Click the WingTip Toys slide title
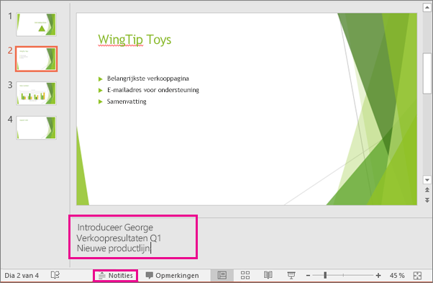The width and height of the screenshot is (433, 283). tap(135, 40)
